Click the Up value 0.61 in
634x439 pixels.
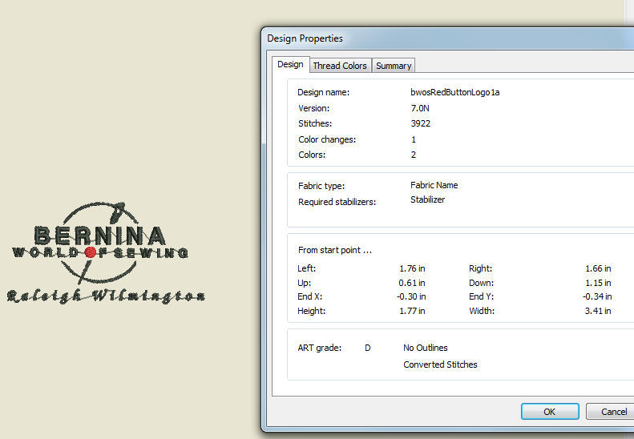(412, 283)
